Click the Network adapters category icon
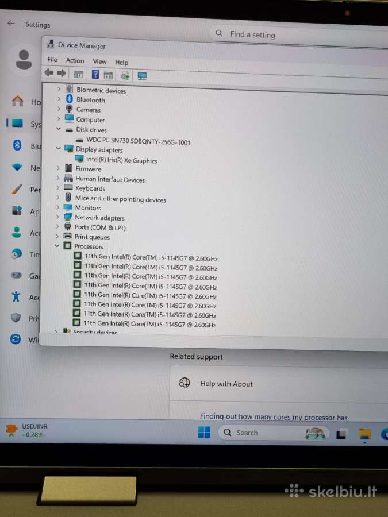Image resolution: width=388 pixels, height=517 pixels. (x=68, y=217)
